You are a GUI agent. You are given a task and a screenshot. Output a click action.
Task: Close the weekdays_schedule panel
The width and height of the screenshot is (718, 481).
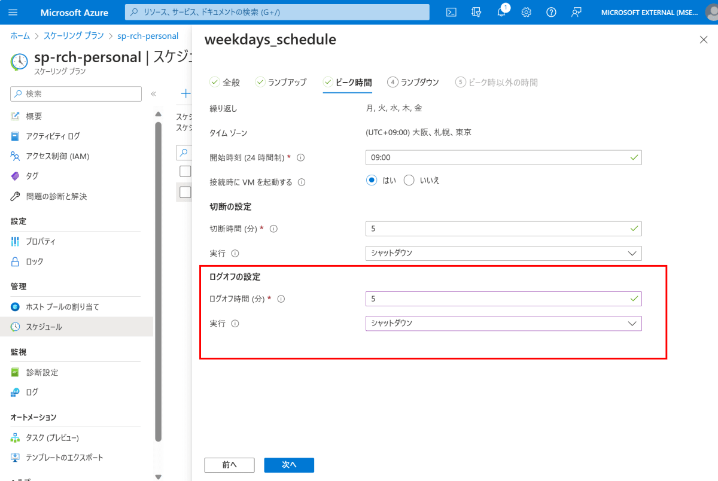(x=704, y=39)
